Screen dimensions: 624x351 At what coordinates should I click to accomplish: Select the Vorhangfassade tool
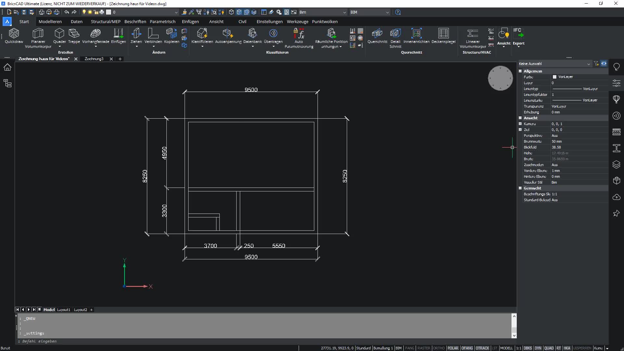click(x=96, y=36)
